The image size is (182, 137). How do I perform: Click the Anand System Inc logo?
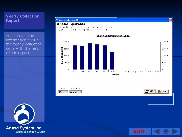coord(24,114)
